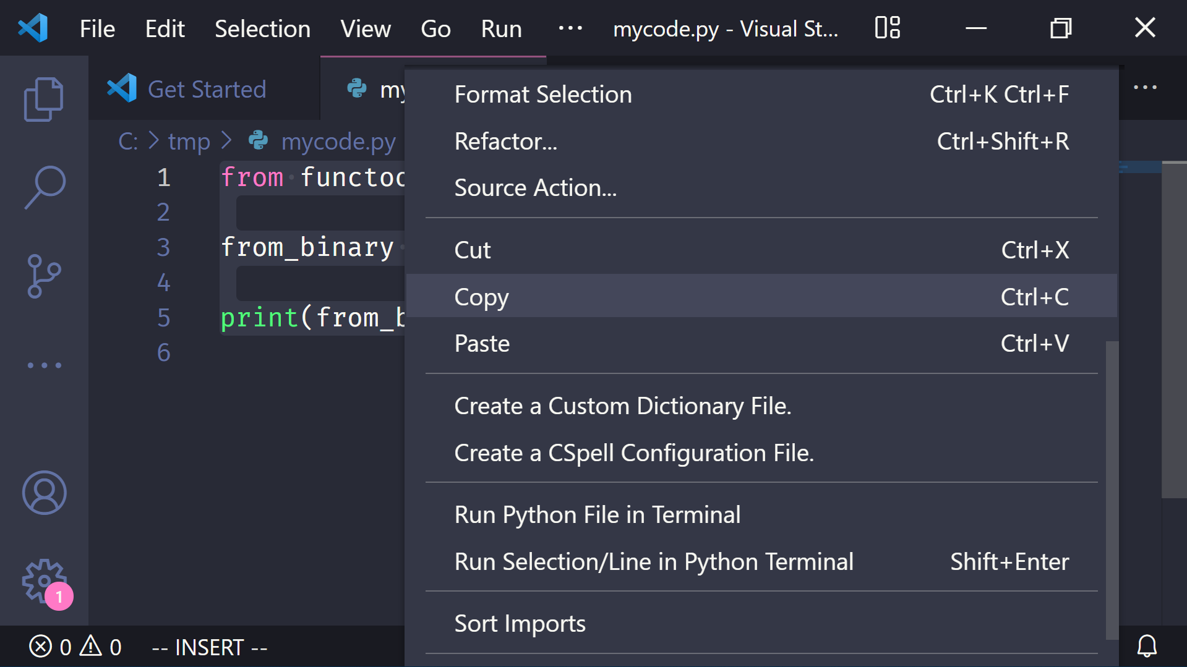Open the Search view
The height and width of the screenshot is (667, 1187).
pyautogui.click(x=44, y=187)
